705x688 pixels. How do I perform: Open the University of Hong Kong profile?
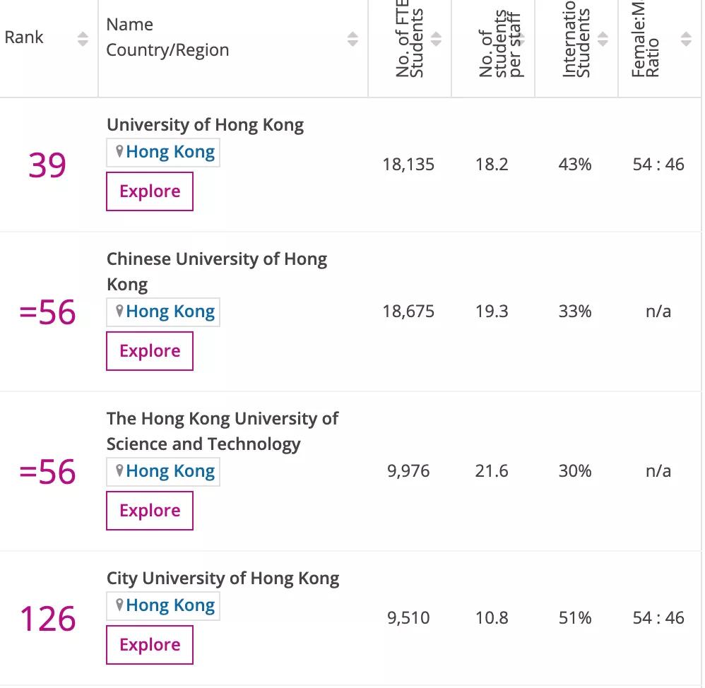pos(205,124)
